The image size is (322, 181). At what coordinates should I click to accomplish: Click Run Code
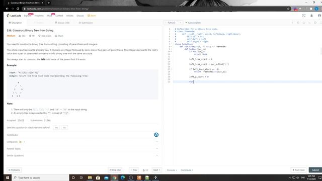pos(298,170)
